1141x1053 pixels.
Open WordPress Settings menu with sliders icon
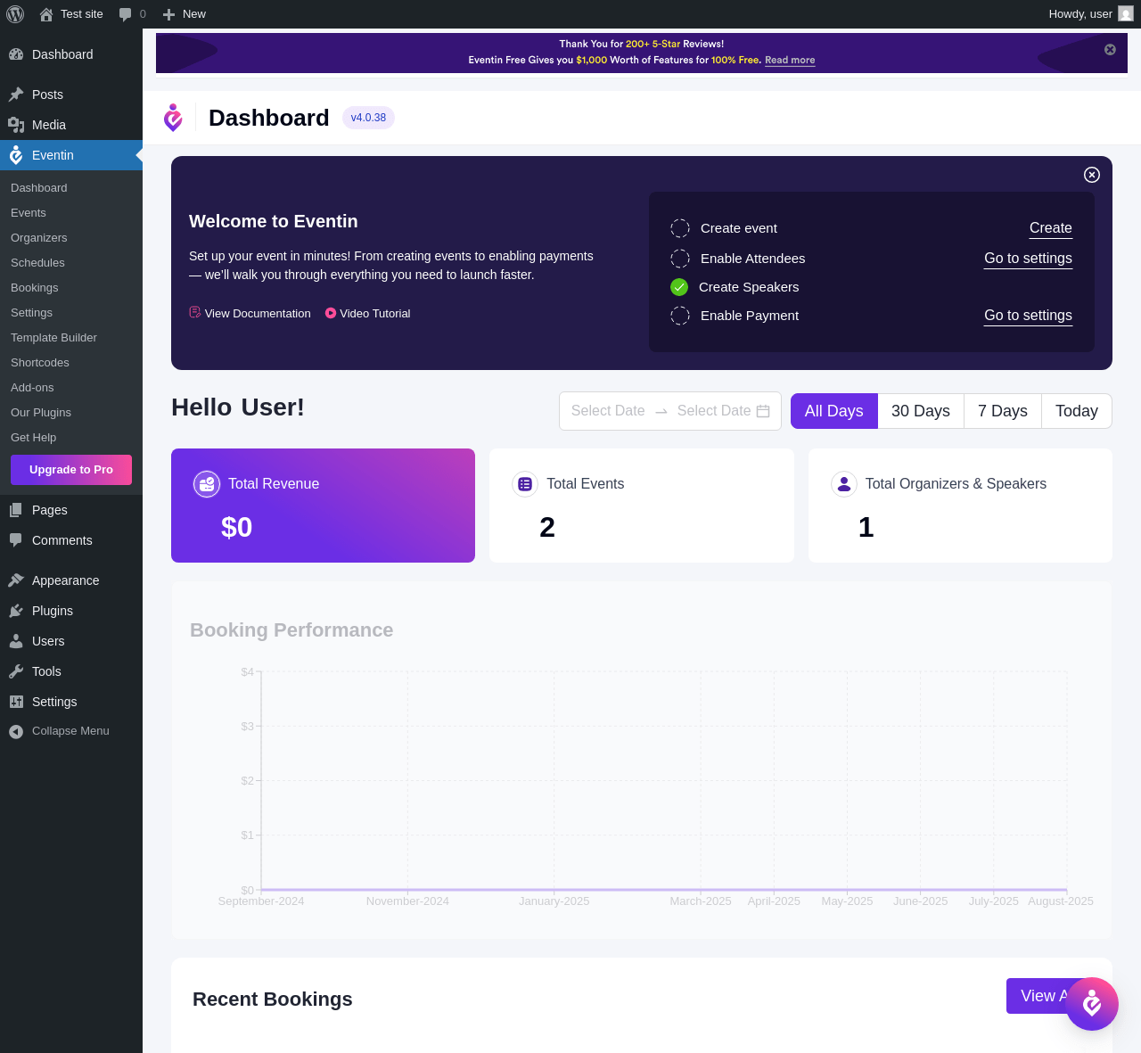(x=71, y=702)
